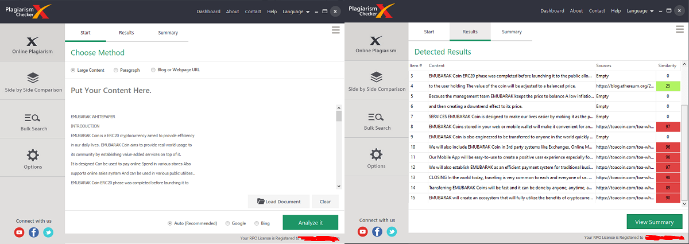Switch to Summary tab in left window

tap(168, 33)
